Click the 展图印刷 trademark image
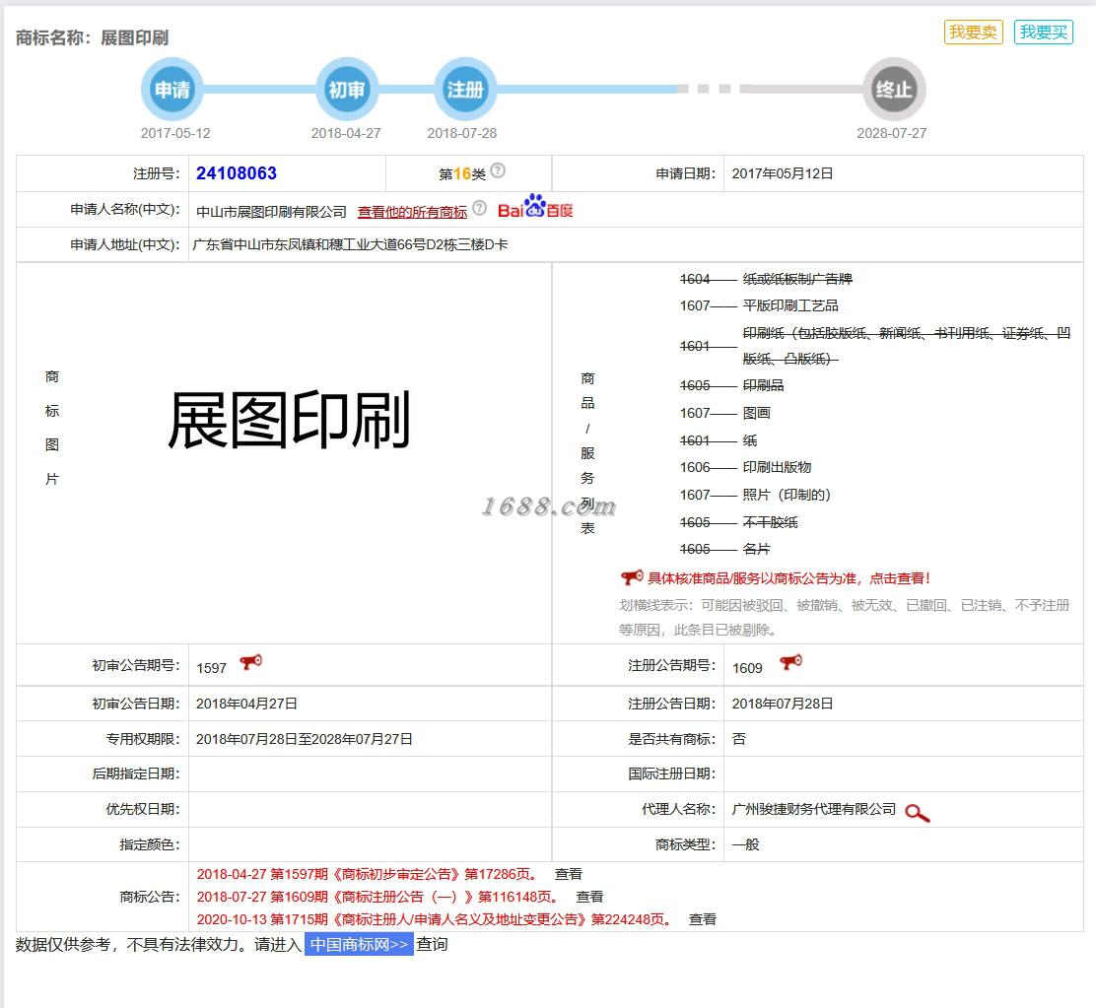Image resolution: width=1096 pixels, height=1008 pixels. (288, 420)
